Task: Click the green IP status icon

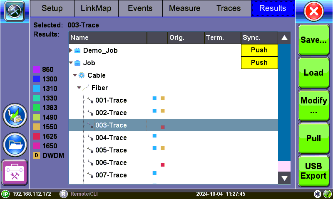Action: 5,194
